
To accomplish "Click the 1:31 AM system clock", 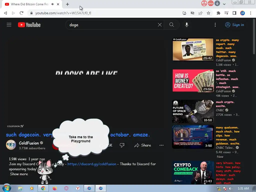I will [243, 188].
